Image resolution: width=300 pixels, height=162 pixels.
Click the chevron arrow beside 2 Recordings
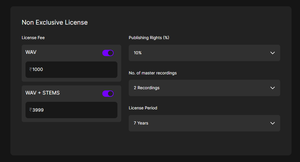(273, 88)
